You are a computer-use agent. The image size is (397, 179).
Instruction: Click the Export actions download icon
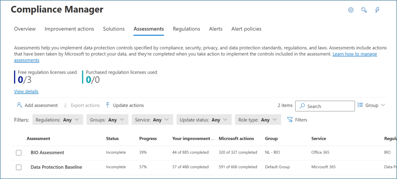tap(66, 105)
